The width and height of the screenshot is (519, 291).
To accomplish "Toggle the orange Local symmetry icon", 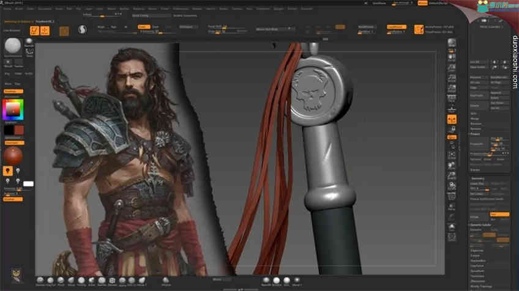I will pyautogui.click(x=452, y=119).
